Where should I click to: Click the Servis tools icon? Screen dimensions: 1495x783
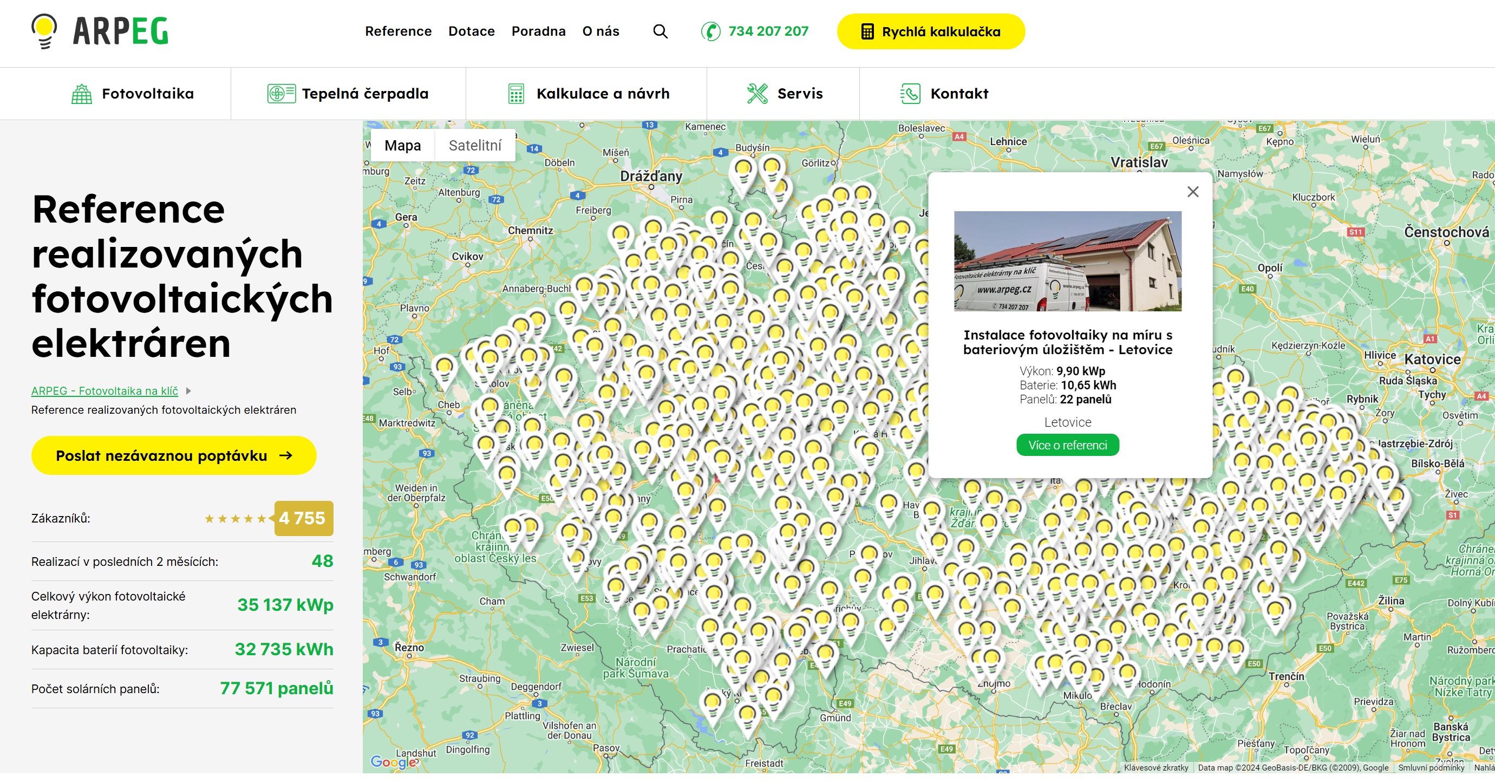coord(758,94)
